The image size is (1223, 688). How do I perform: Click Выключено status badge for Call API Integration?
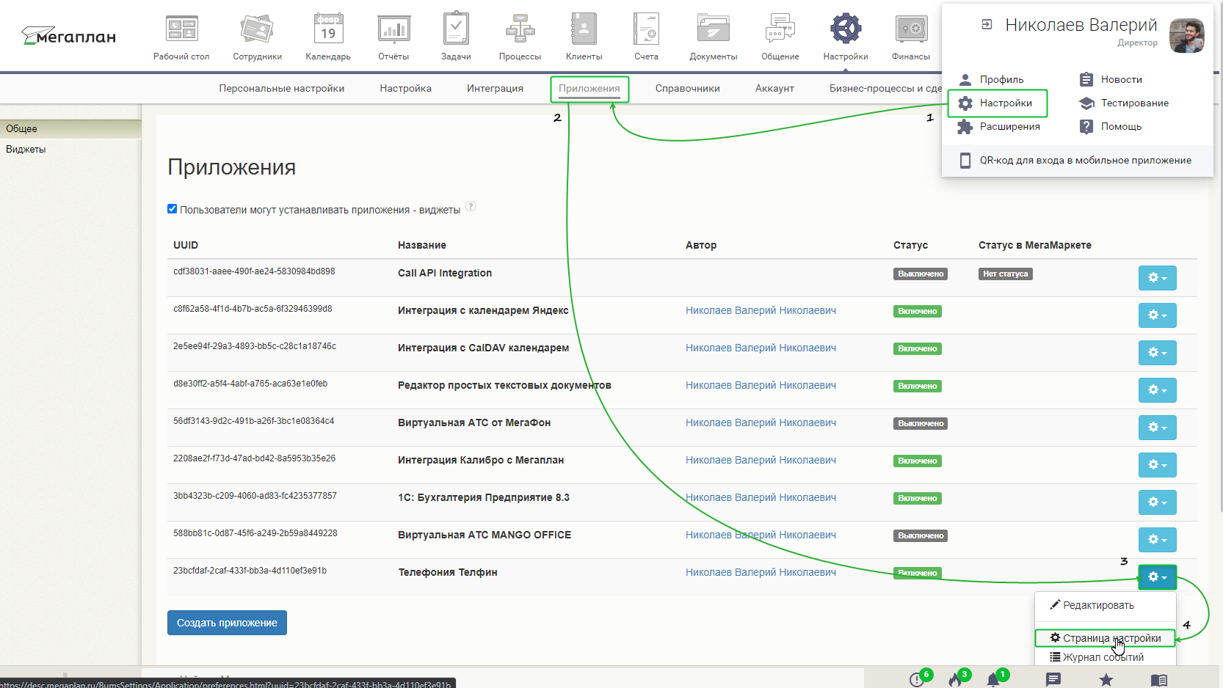coord(921,274)
